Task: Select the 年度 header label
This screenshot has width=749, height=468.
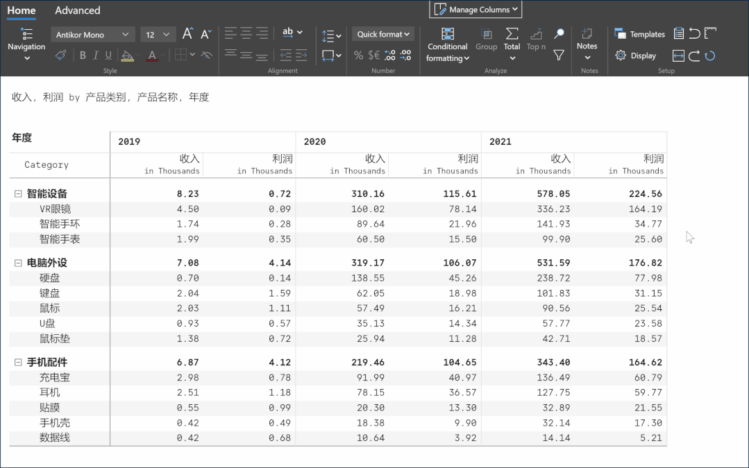Action: click(22, 138)
